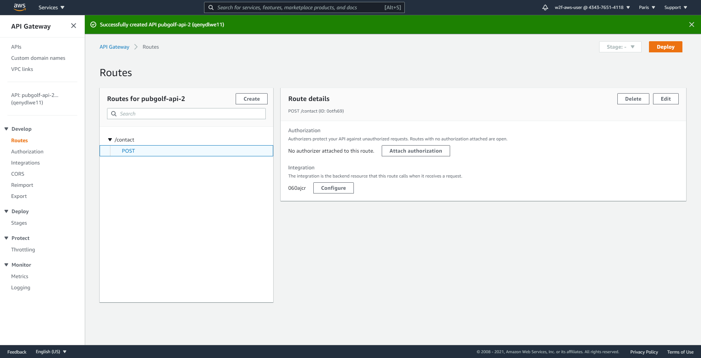Open Throttling under Protect

(23, 250)
